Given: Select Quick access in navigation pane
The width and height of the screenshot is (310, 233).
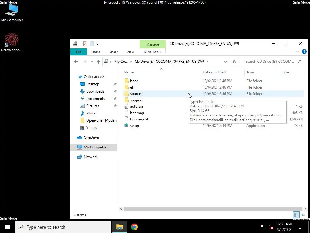Looking at the screenshot, I should [x=94, y=77].
